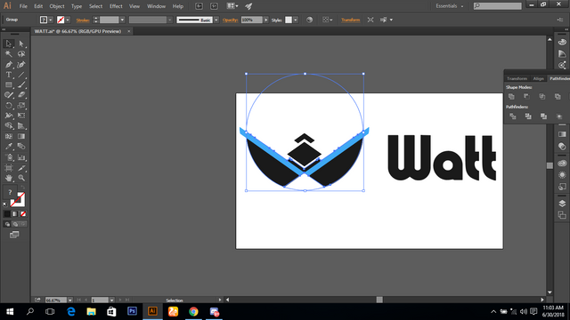Switch to the Transform panel tab

coord(517,79)
